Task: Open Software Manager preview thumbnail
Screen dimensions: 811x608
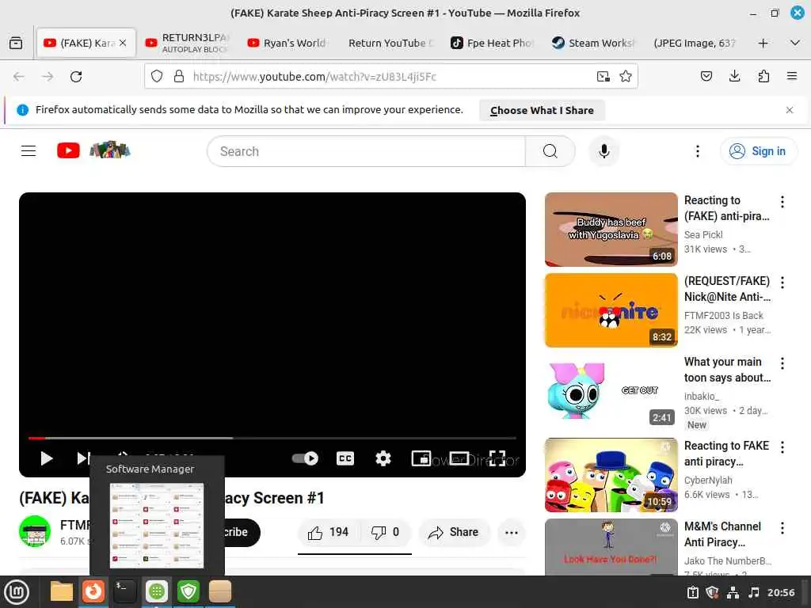Action: click(x=157, y=526)
